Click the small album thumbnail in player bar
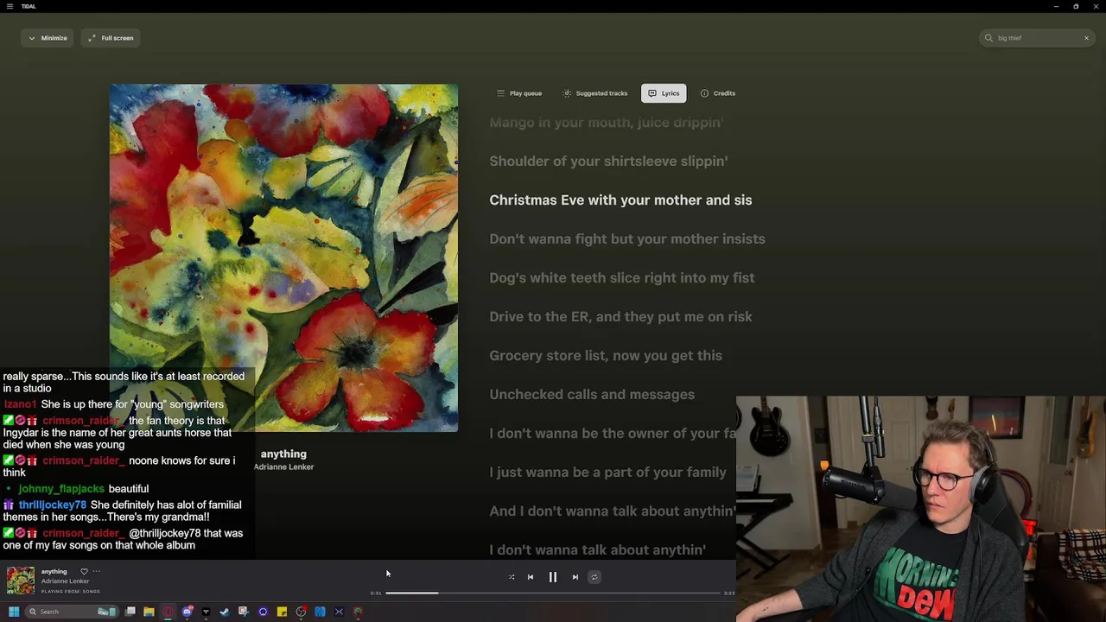 (21, 581)
